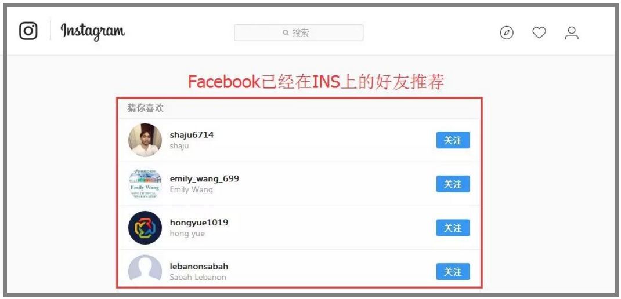Click the magnifier icon in the search box
Viewport: 621px width, 299px height.
286,32
